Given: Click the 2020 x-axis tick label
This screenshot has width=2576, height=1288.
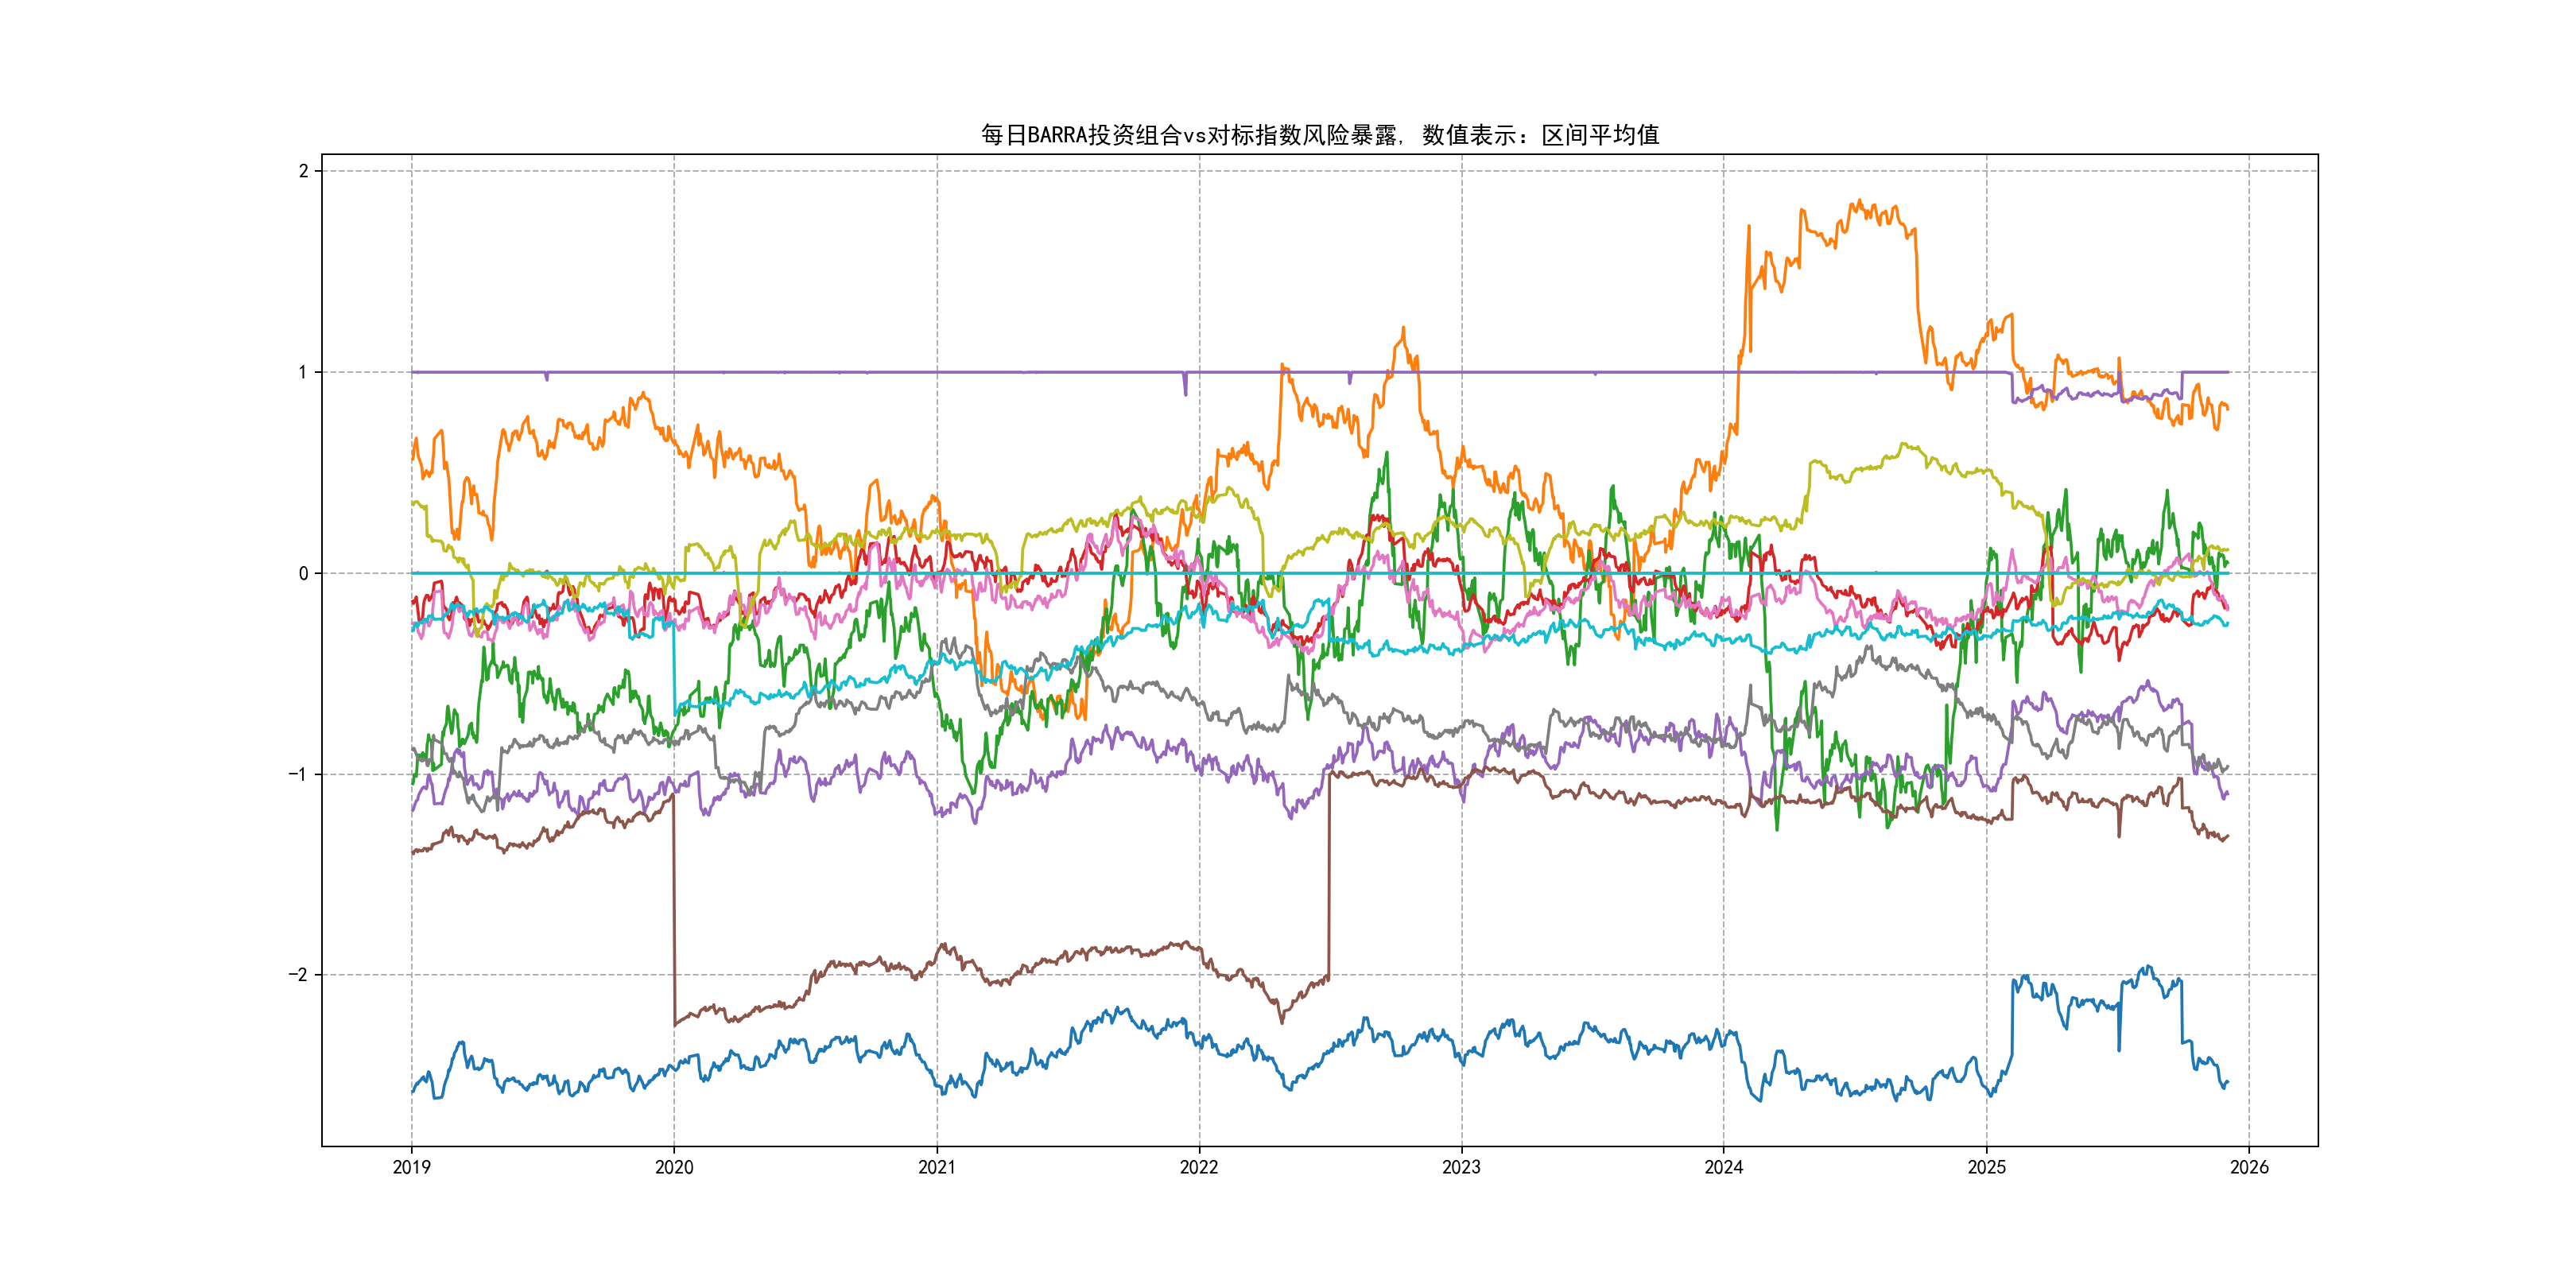Looking at the screenshot, I should pos(674,1167).
